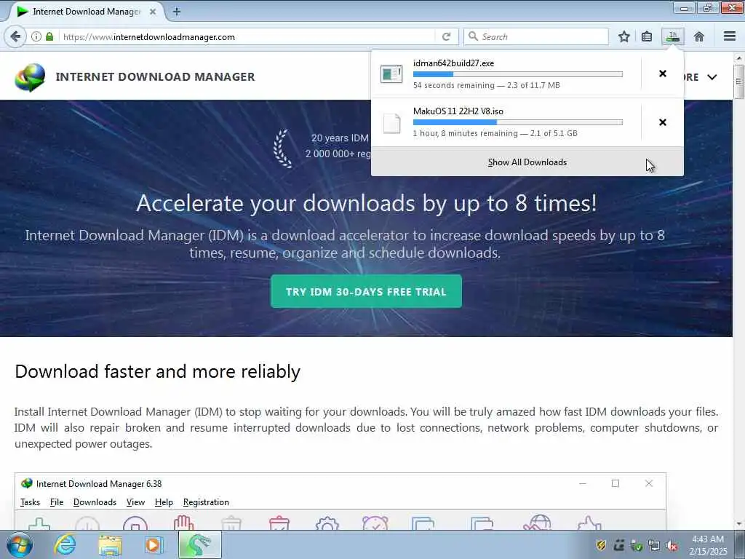This screenshot has height=559, width=745.
Task: Cancel the idman642build27.exe download
Action: (x=663, y=74)
